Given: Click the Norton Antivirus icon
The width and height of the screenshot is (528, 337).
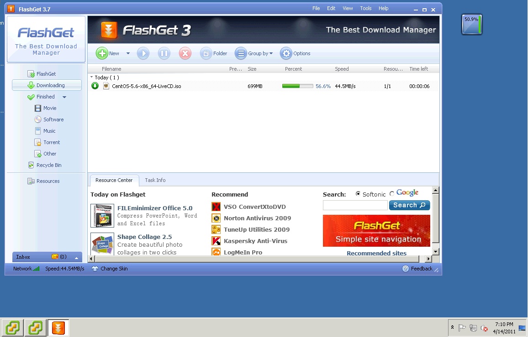Looking at the screenshot, I should click(216, 218).
